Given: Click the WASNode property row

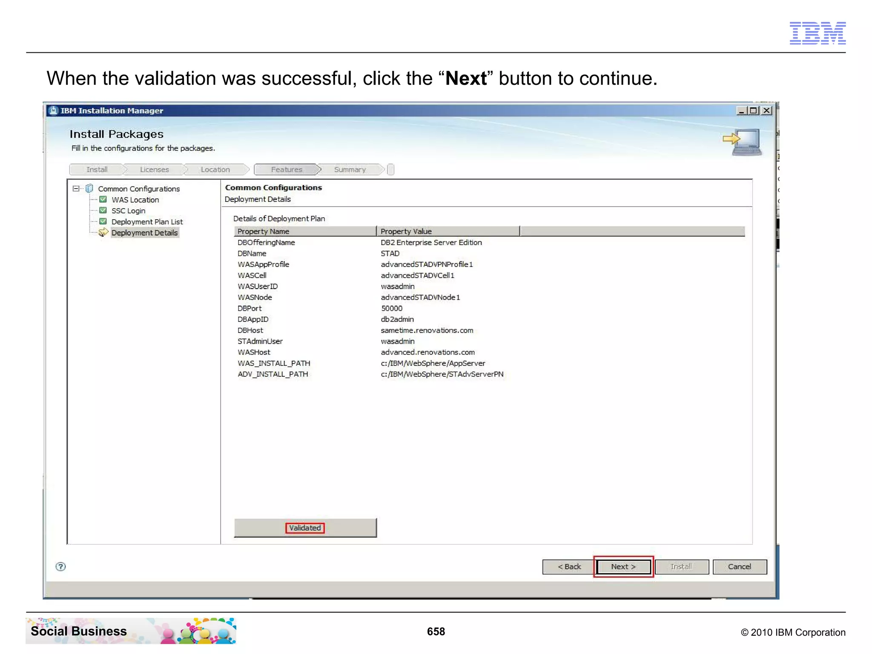Looking at the screenshot, I should click(489, 297).
